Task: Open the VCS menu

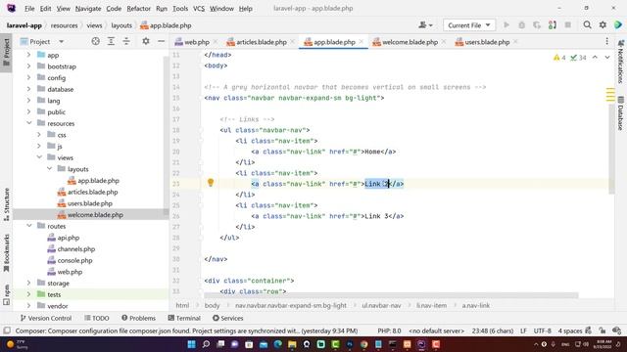Action: click(x=198, y=9)
